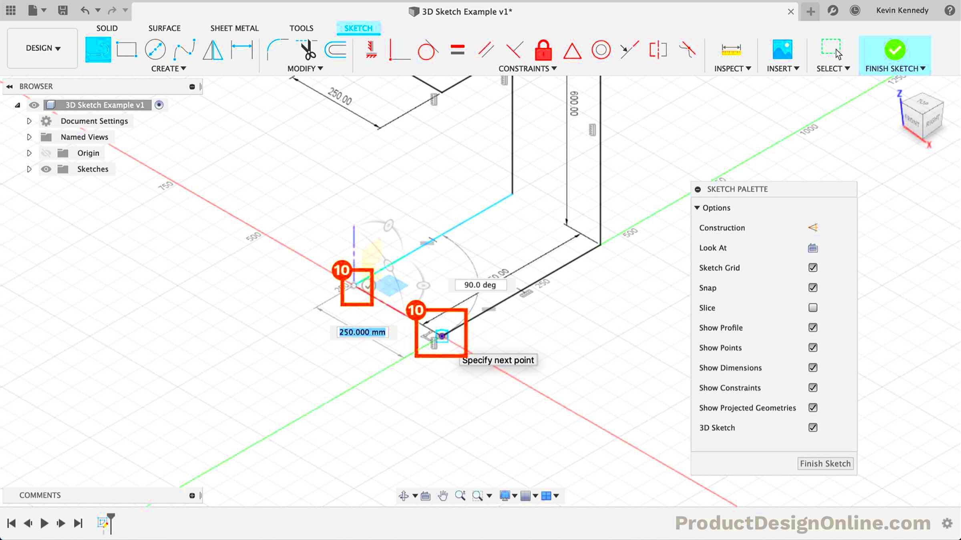Switch to the SURFACE tab
The width and height of the screenshot is (961, 540).
164,28
